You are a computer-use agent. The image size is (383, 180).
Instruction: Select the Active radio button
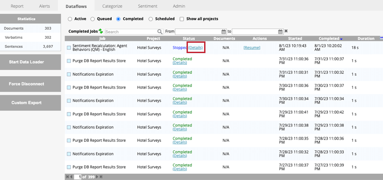70,19
